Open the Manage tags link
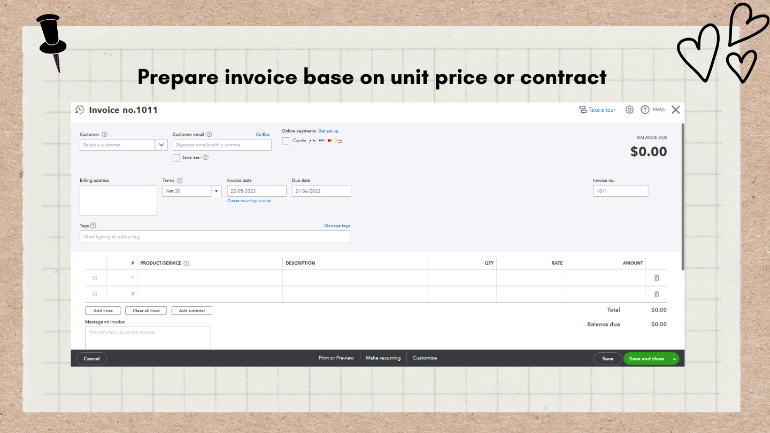This screenshot has width=770, height=433. tap(337, 226)
